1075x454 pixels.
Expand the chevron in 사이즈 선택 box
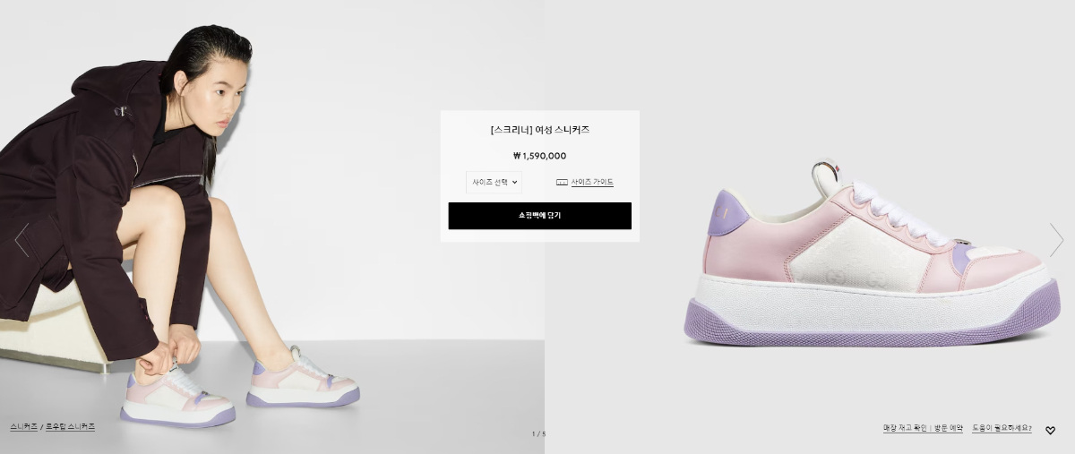[514, 182]
